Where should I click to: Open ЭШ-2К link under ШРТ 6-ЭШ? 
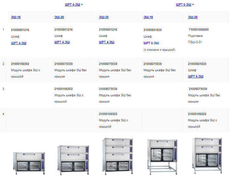(193, 17)
